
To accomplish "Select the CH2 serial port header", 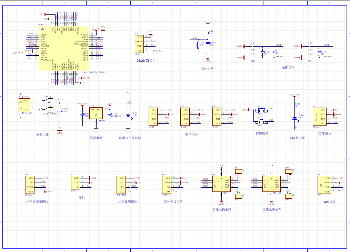I will [x=186, y=116].
